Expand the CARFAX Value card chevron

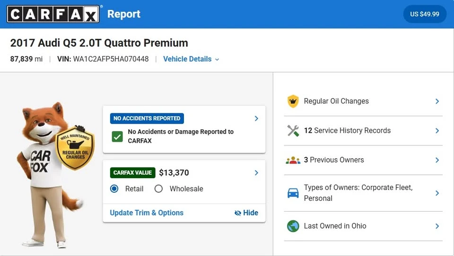tap(256, 173)
